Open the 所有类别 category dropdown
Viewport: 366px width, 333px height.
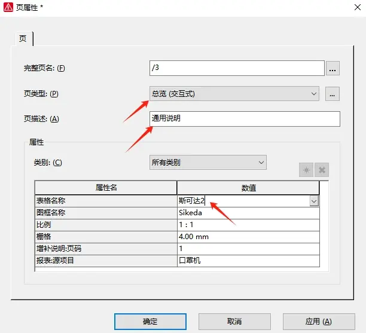208,162
